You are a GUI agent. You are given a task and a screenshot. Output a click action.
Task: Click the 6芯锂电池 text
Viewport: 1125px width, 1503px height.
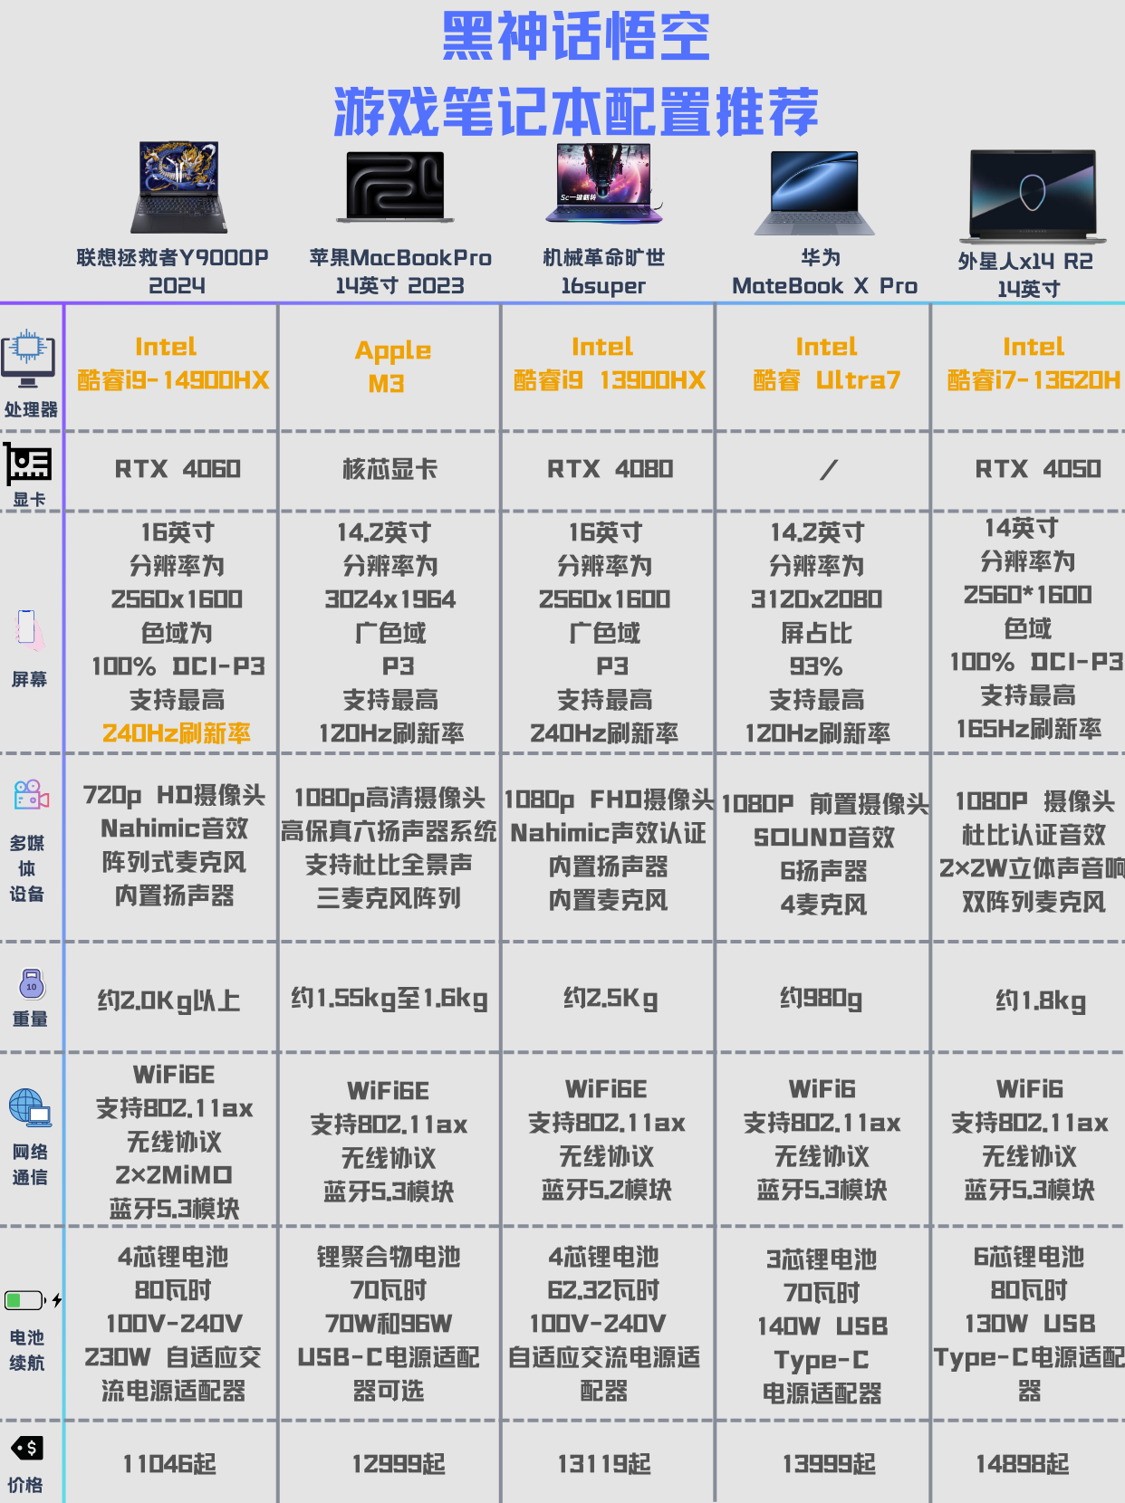click(1029, 1257)
